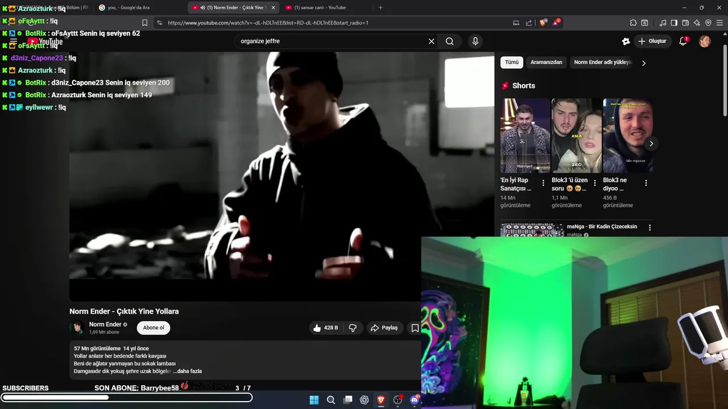
Task: Open browser extensions puzzle icon
Action: pos(633,23)
